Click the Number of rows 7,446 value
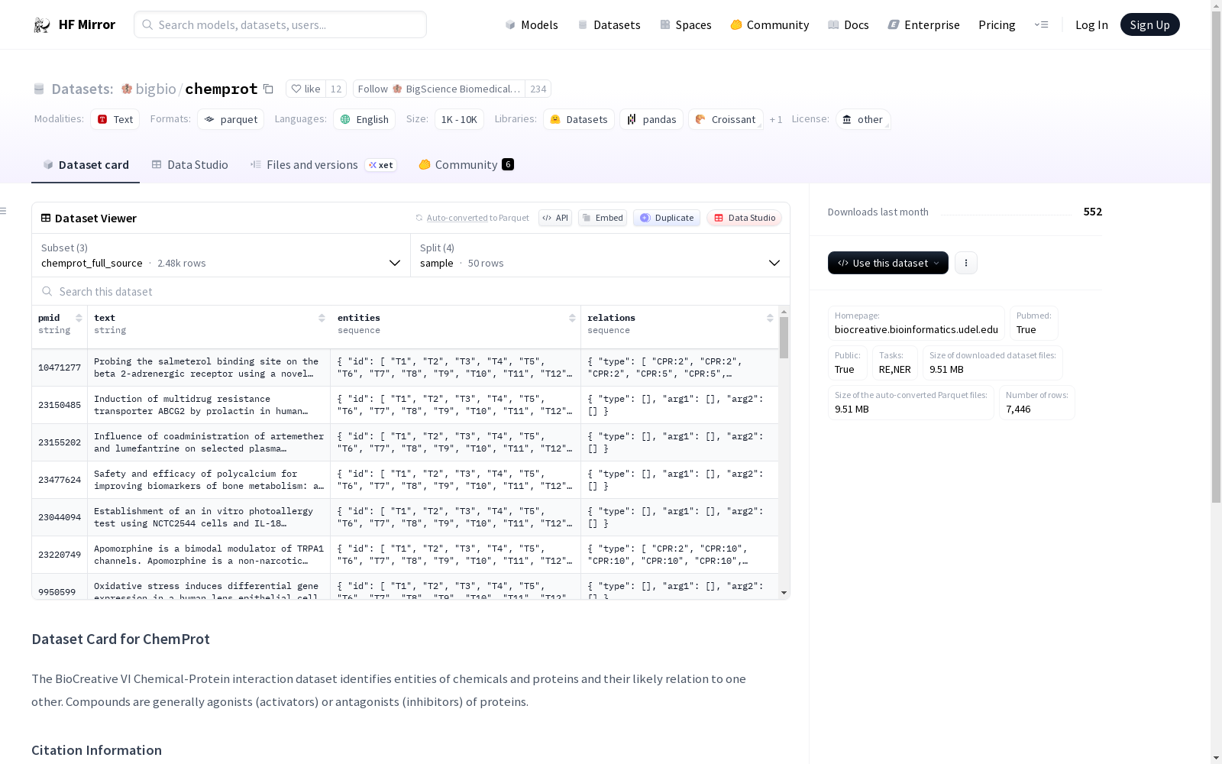The width and height of the screenshot is (1222, 764). coord(1018,409)
